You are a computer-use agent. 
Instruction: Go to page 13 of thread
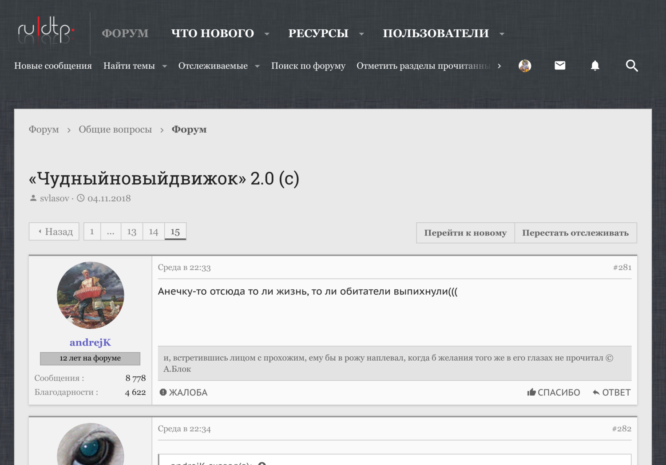coord(132,232)
